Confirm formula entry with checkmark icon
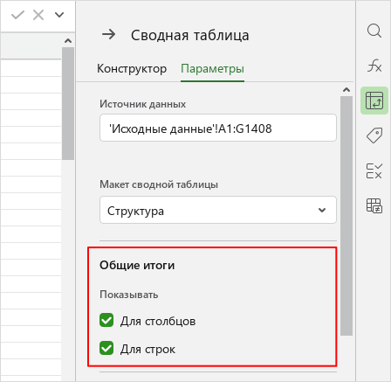This screenshot has width=391, height=382. point(17,15)
